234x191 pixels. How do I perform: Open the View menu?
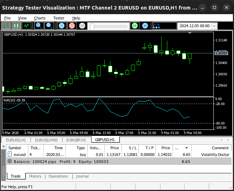coord(22,18)
